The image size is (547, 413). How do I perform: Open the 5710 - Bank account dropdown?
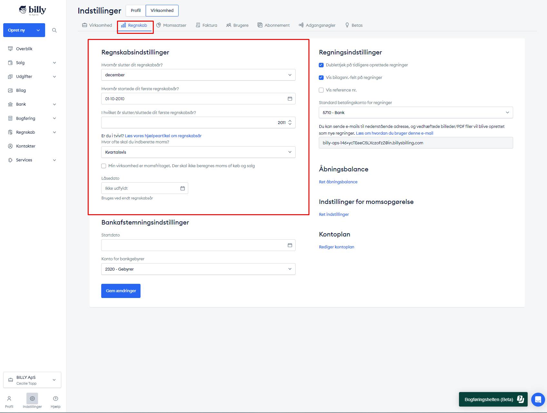pyautogui.click(x=416, y=112)
